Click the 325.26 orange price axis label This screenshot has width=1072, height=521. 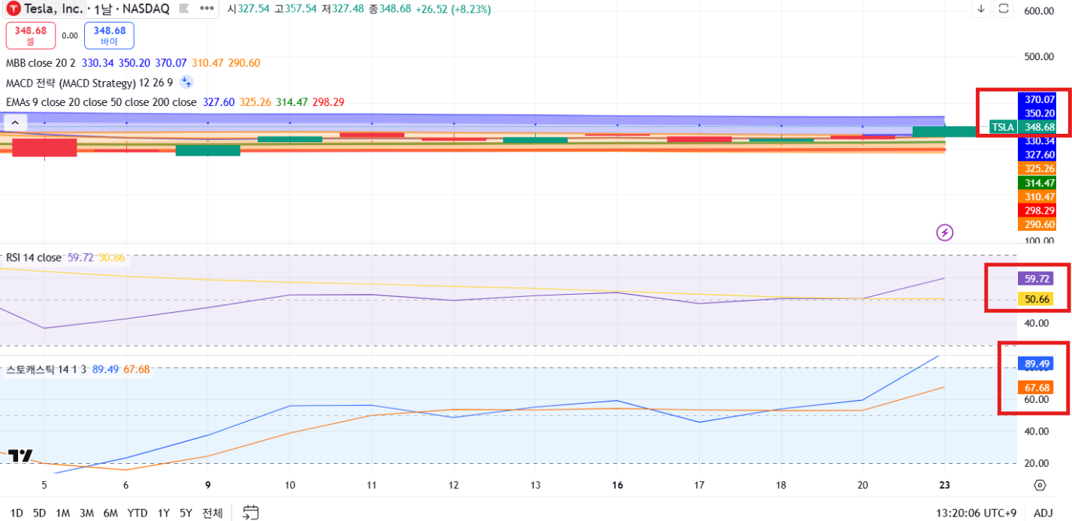click(x=1037, y=168)
